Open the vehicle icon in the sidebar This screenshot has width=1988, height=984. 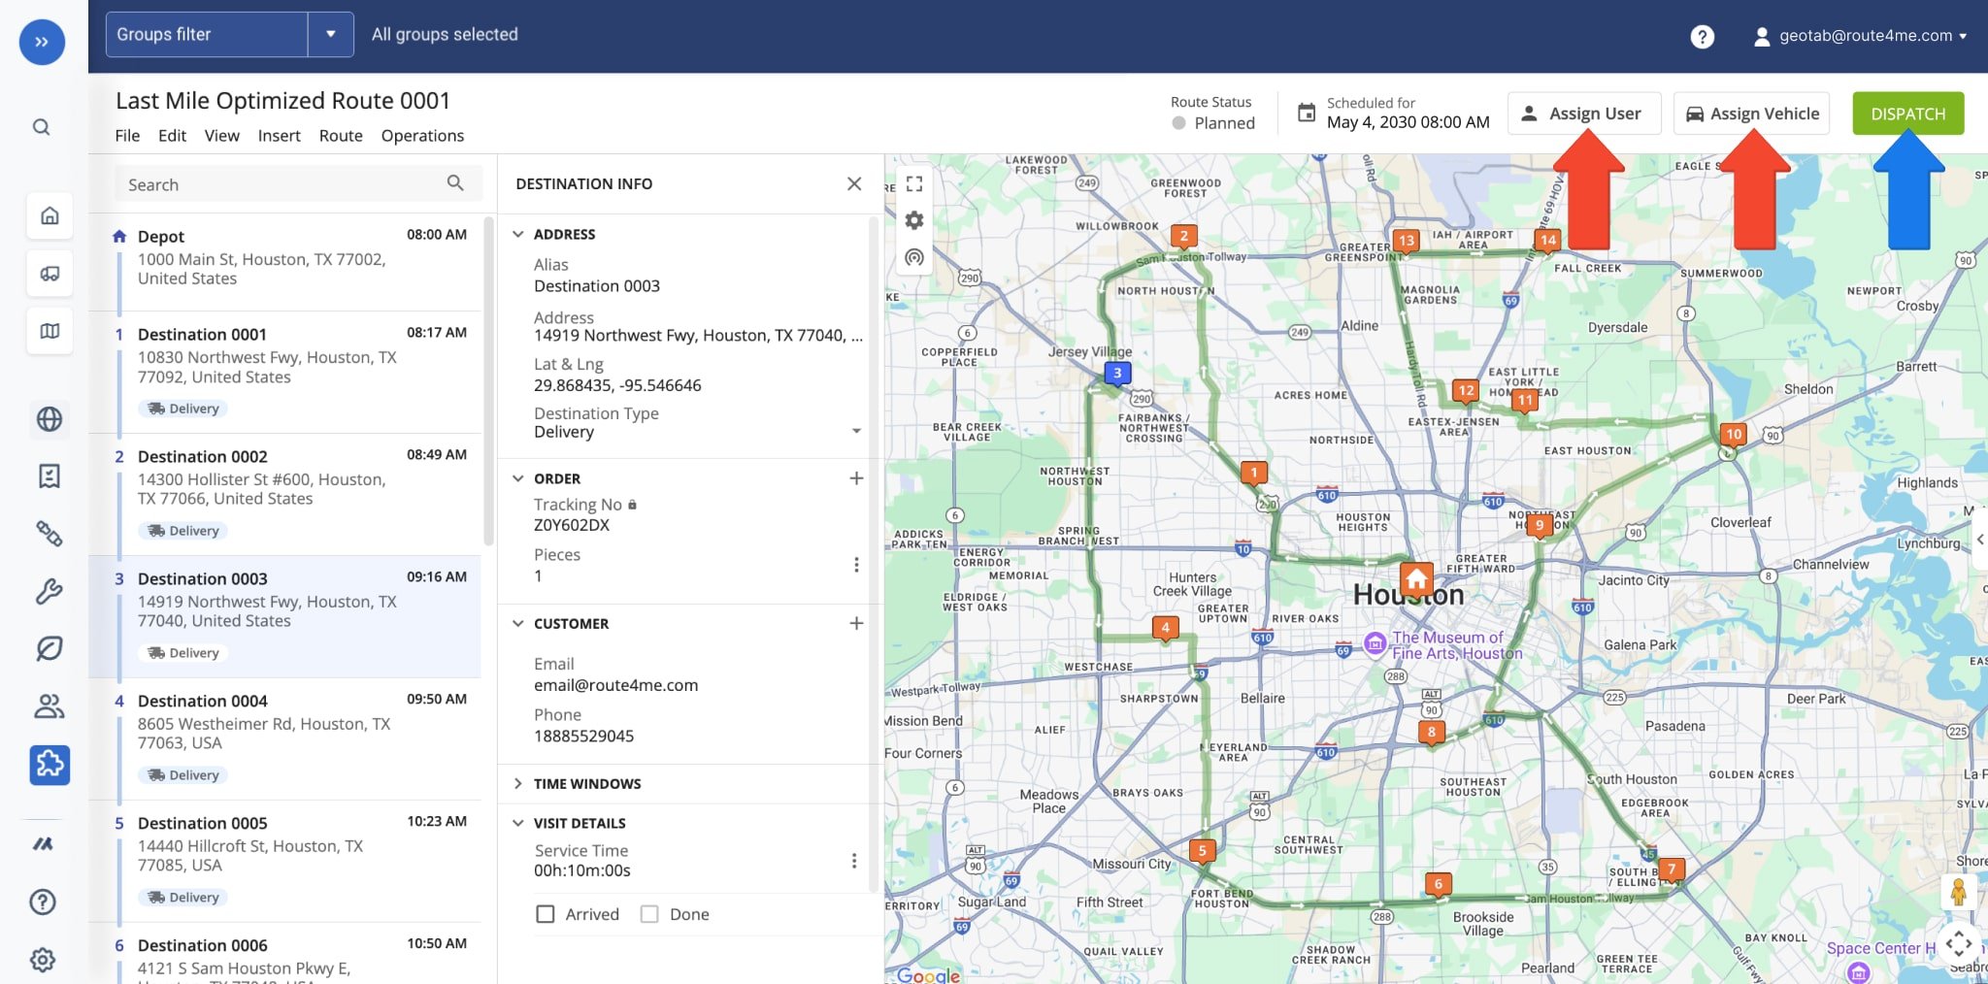tap(50, 274)
